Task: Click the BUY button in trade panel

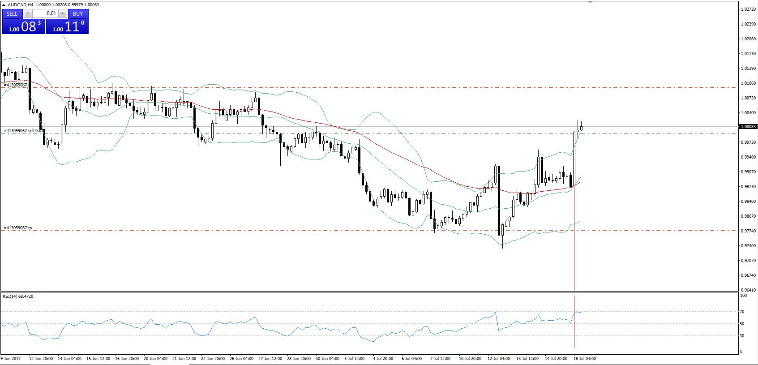Action: 78,13
